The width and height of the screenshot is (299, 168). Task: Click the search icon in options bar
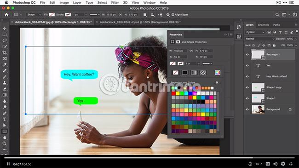277,15
